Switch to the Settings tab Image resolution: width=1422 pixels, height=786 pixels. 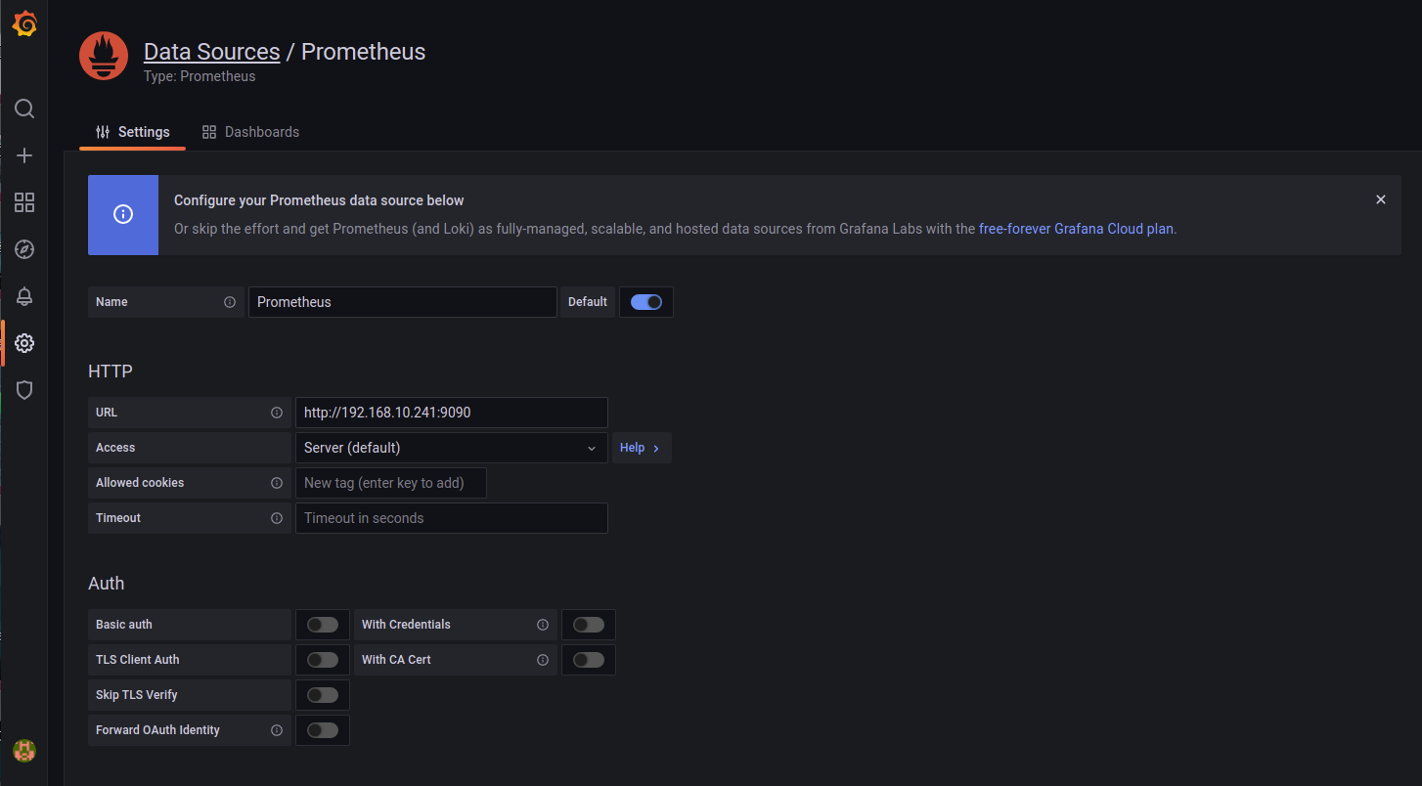[133, 132]
